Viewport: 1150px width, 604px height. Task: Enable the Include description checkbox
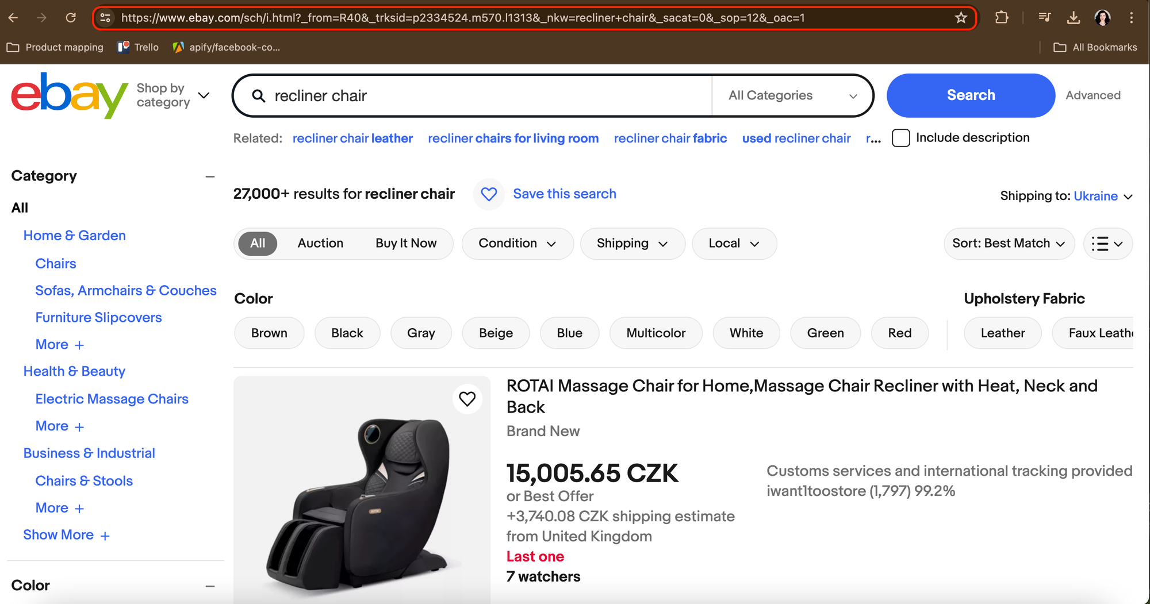click(x=900, y=138)
